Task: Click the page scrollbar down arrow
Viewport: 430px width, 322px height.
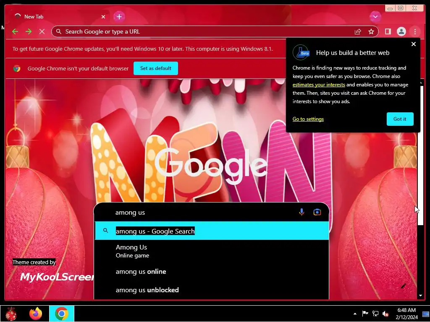Action: 420,296
